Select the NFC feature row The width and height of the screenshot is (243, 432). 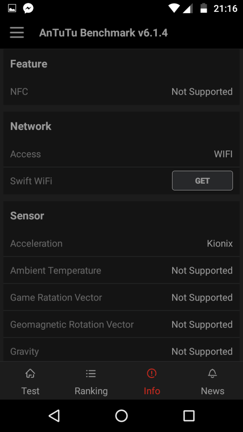[121, 92]
